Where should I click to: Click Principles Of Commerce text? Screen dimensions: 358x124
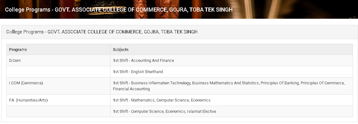coord(322,83)
